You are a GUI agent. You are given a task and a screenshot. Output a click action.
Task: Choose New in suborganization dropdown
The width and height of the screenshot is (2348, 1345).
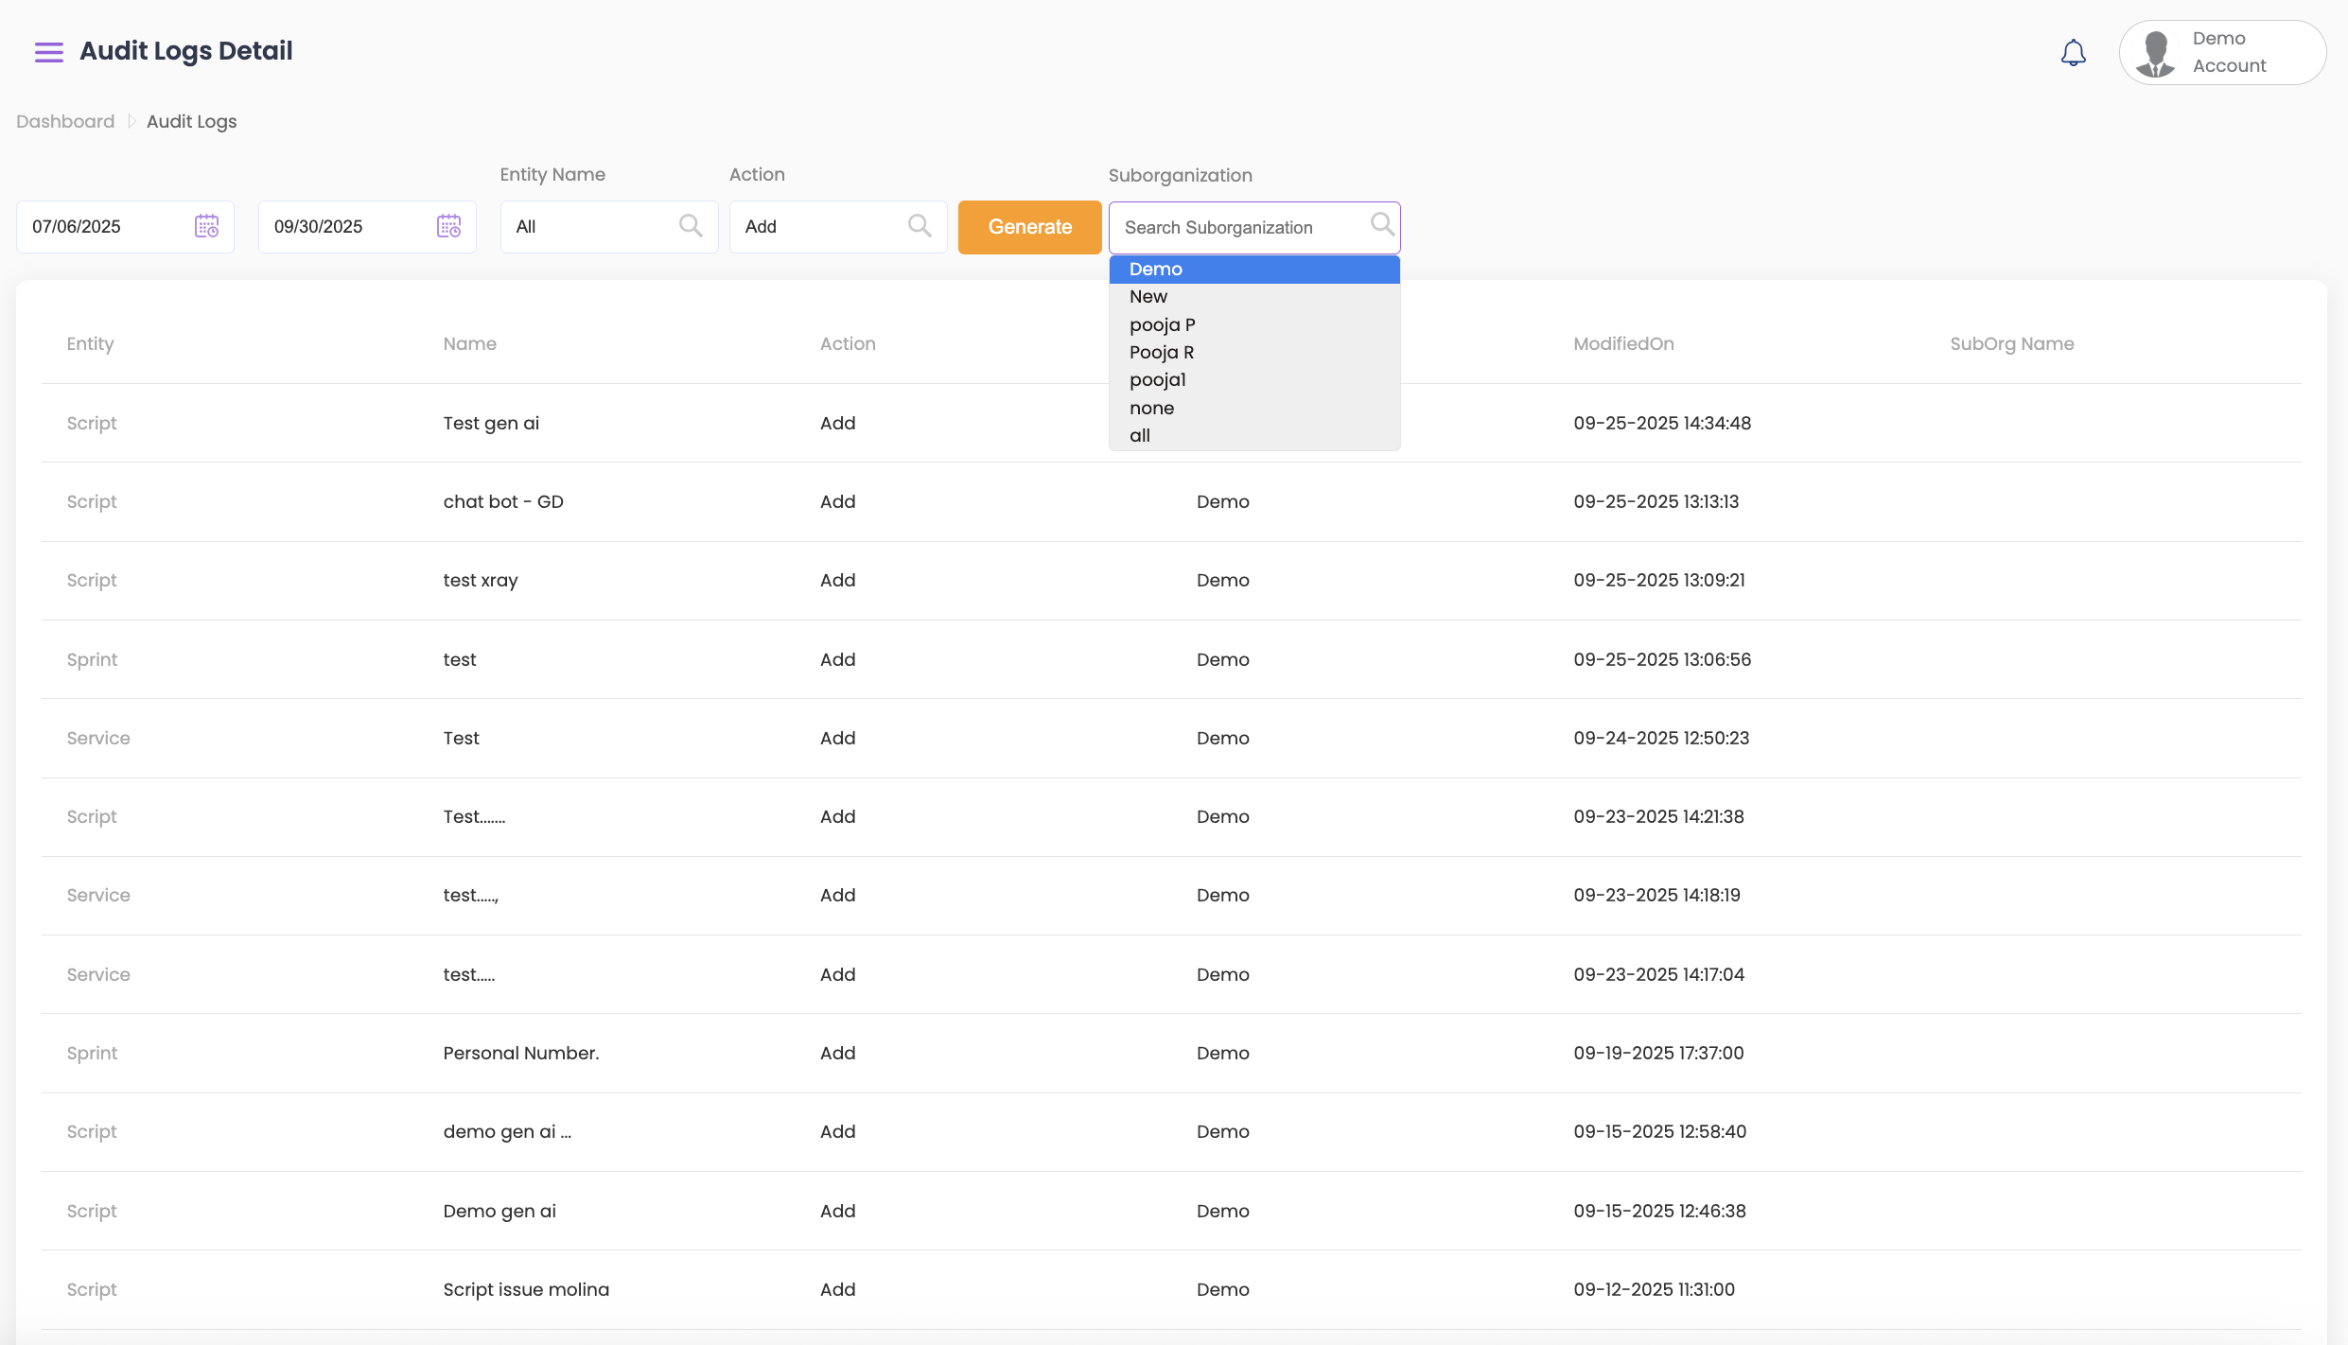coord(1148,297)
